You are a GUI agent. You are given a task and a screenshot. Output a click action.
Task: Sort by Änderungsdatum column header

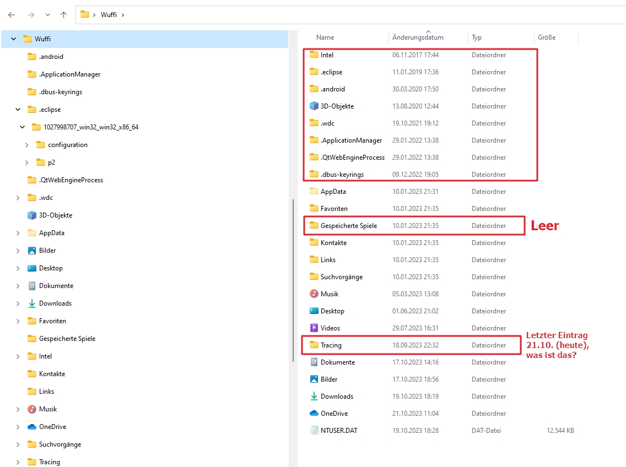[x=418, y=37]
